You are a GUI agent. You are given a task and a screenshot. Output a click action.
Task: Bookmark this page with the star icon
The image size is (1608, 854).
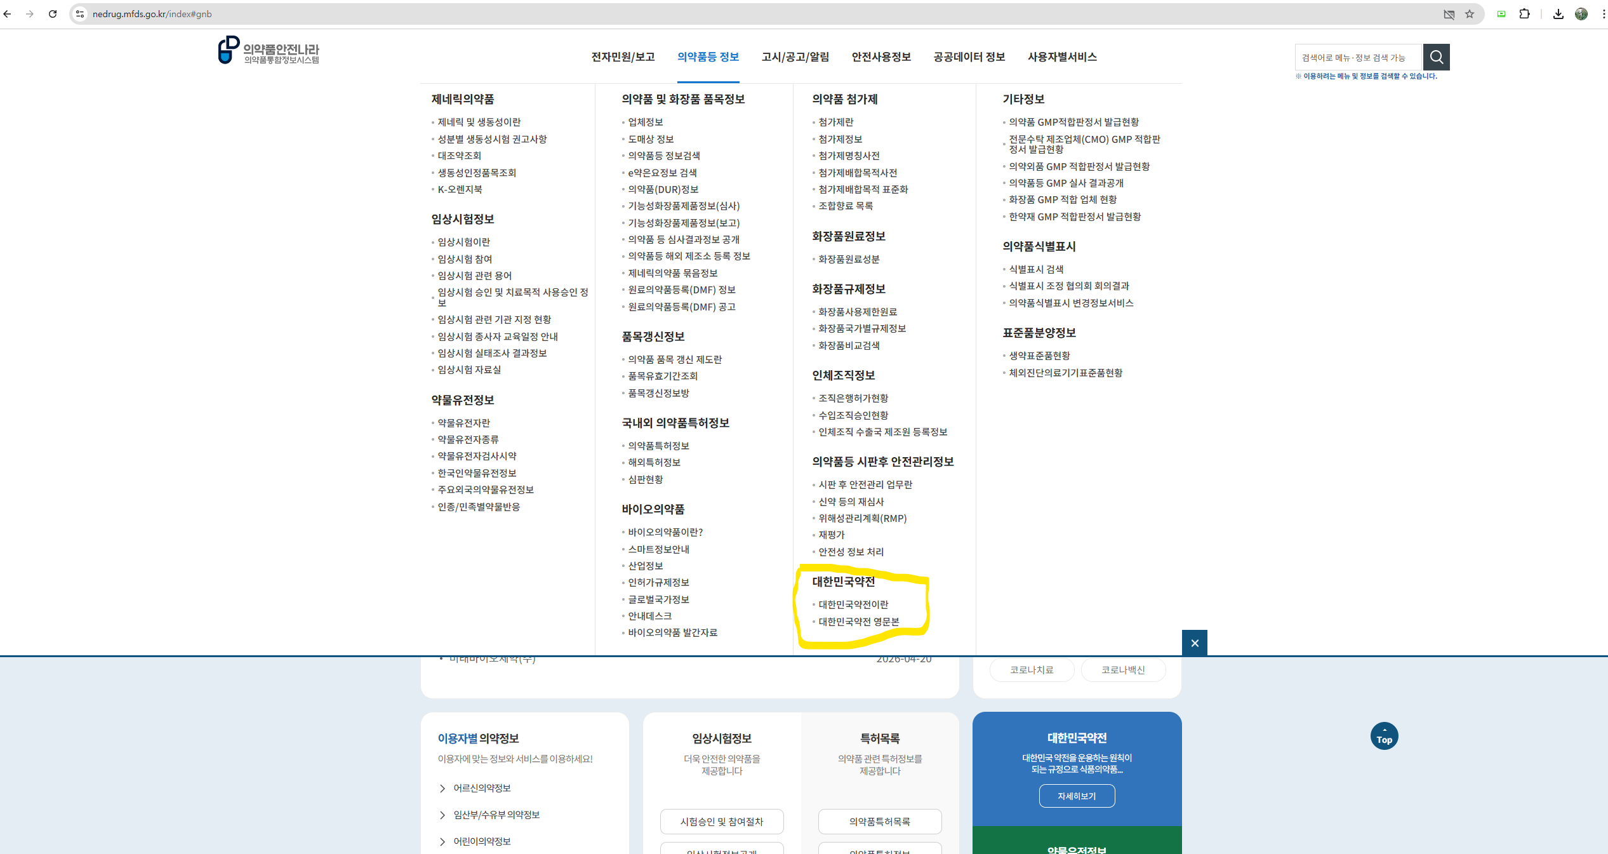[x=1470, y=14]
